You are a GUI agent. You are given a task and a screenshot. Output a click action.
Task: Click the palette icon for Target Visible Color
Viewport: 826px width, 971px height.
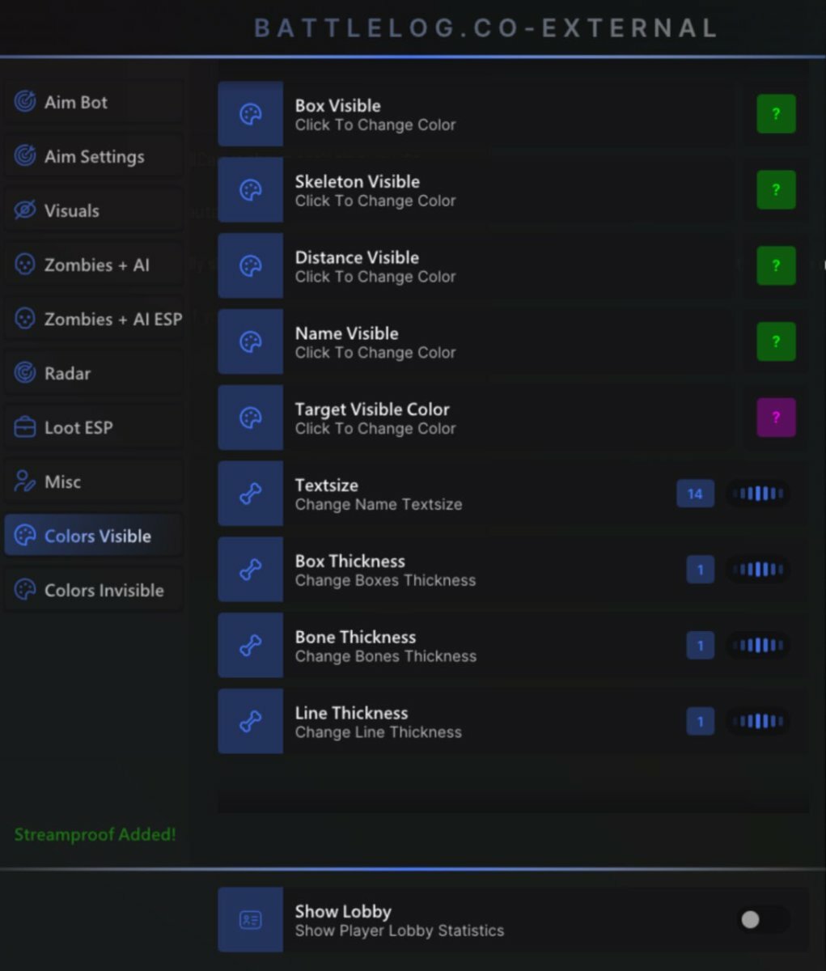(251, 418)
